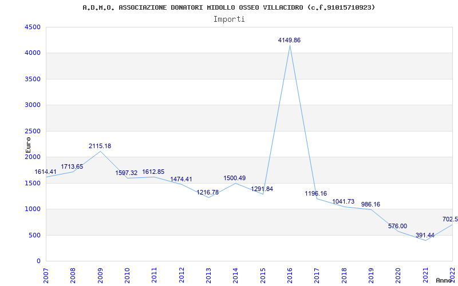Click the 2011 year label
The image size is (458, 286).
pos(154,275)
